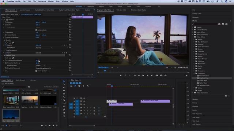The width and height of the screenshot is (234, 131).
Task: Select the Track Select Forward tool
Action: click(x=64, y=84)
